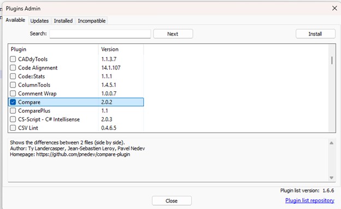Click the Author line in description
The image size is (341, 209).
[x=78, y=148]
